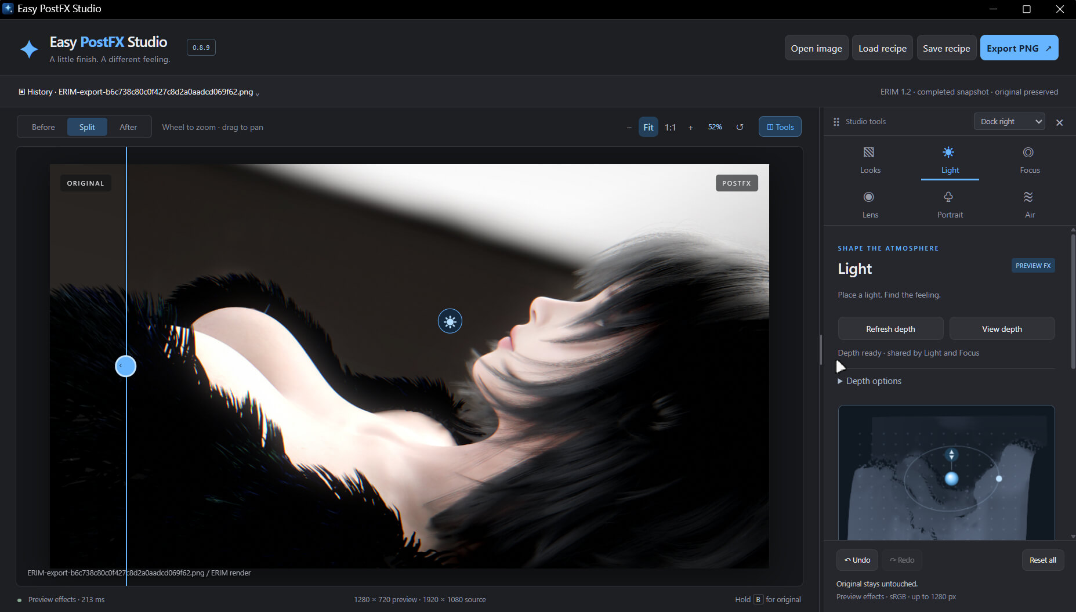This screenshot has height=612, width=1076.
Task: Click the Refresh depth button
Action: click(x=890, y=329)
